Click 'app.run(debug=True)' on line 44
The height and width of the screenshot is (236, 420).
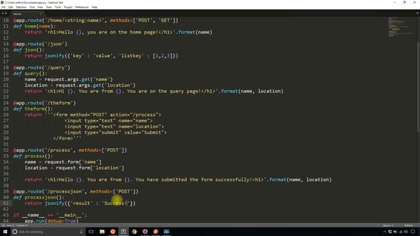coord(51,221)
